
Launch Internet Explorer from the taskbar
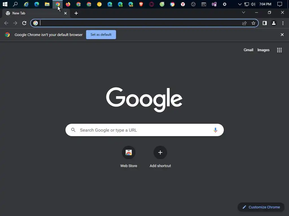pyautogui.click(x=26, y=4)
